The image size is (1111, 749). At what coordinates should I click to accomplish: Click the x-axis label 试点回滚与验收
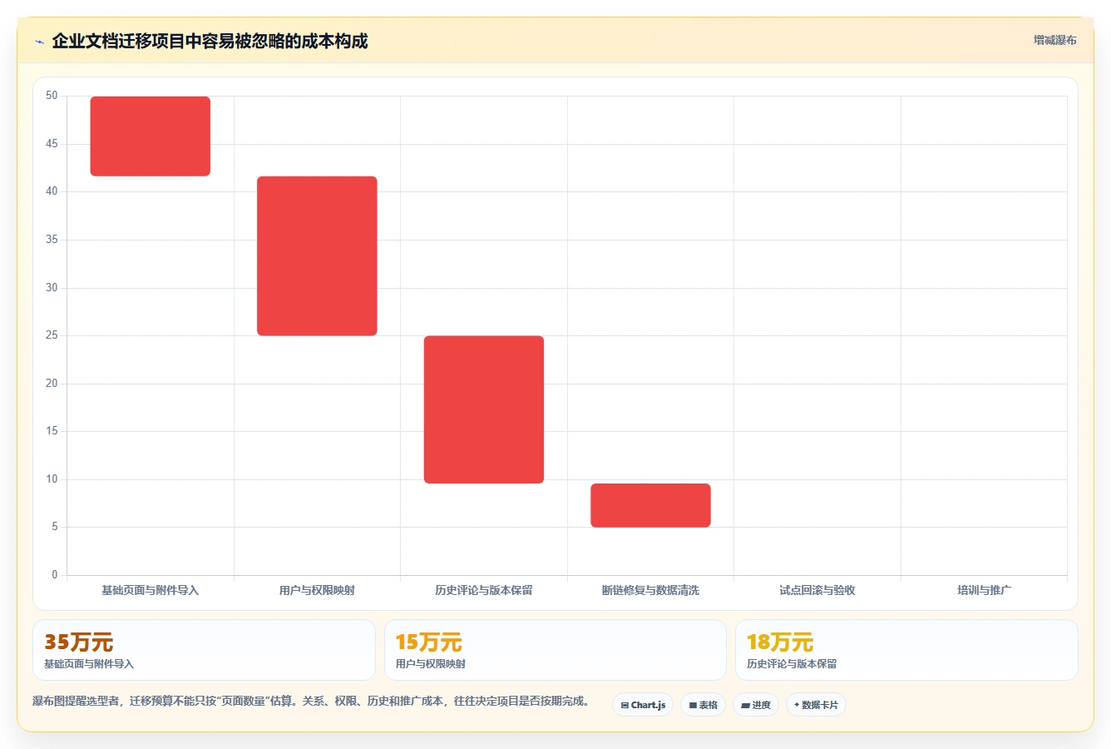[x=817, y=590]
